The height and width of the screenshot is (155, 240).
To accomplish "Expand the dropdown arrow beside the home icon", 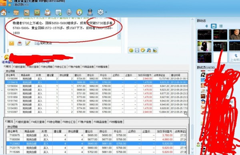I will [x=9, y=12].
